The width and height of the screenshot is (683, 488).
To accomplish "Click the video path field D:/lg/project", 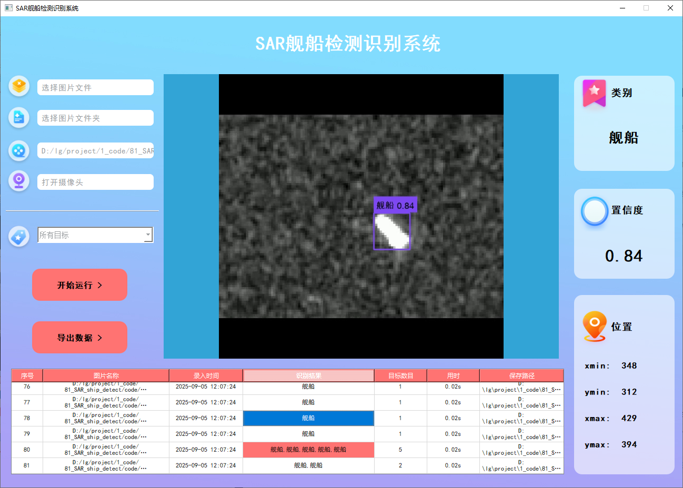I will [95, 150].
